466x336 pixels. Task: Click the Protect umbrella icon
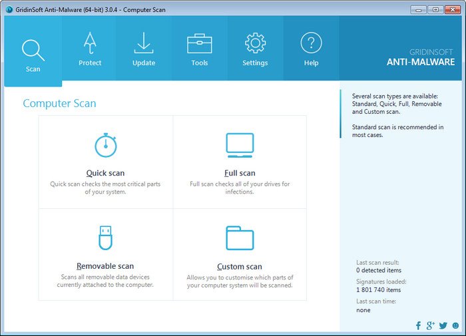[x=90, y=43]
